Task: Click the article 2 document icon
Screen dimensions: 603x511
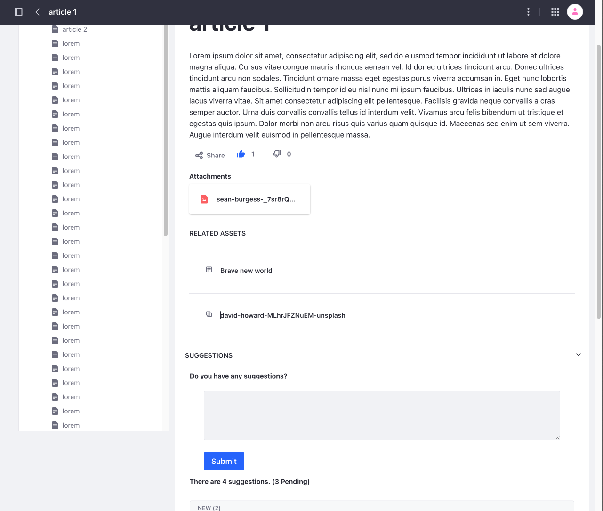Action: click(x=55, y=29)
